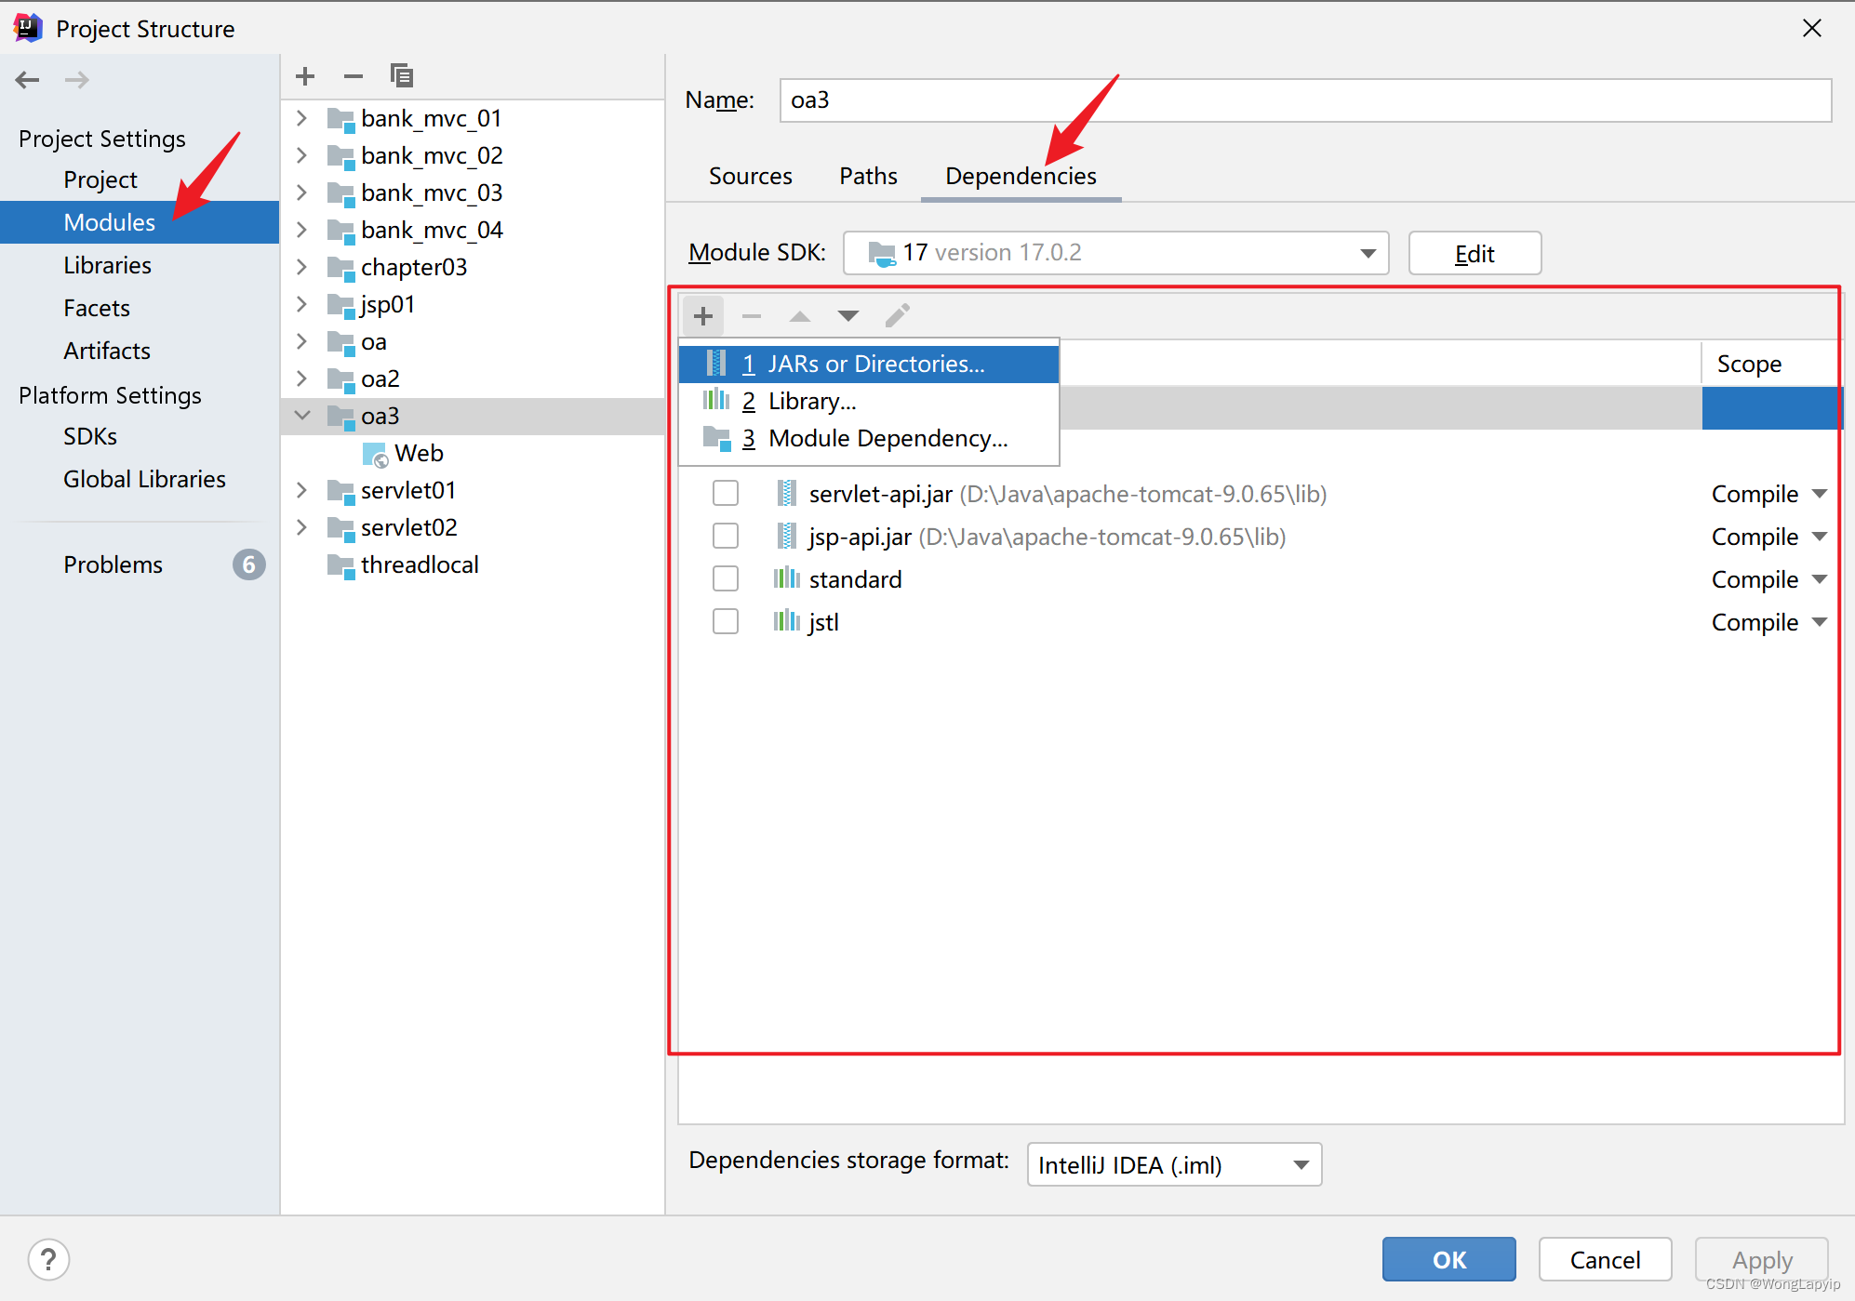Choose JARs or Directories menu entry
Image resolution: width=1855 pixels, height=1301 pixels.
coord(874,364)
